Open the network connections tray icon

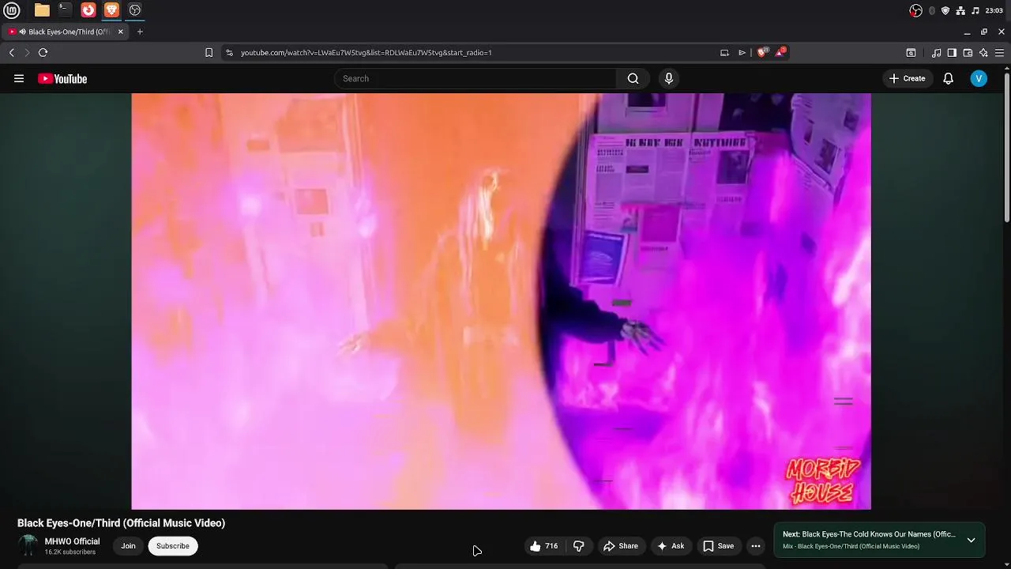pyautogui.click(x=960, y=10)
